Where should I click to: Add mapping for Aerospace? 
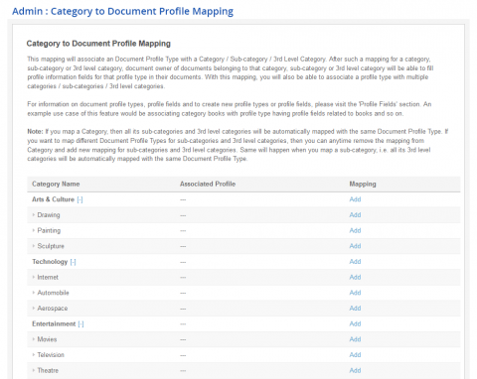[x=355, y=309]
